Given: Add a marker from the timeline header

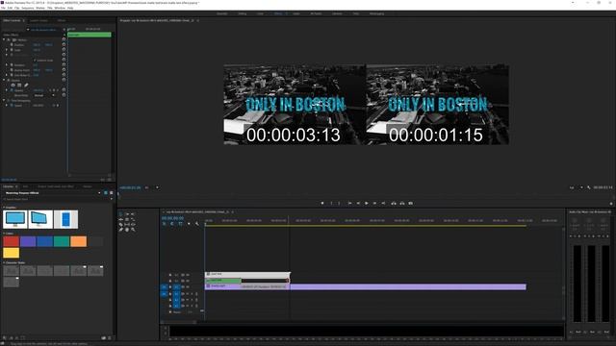Looking at the screenshot, I should [189, 224].
